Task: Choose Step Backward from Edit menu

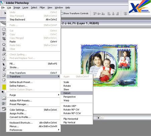Action: [x=34, y=19]
